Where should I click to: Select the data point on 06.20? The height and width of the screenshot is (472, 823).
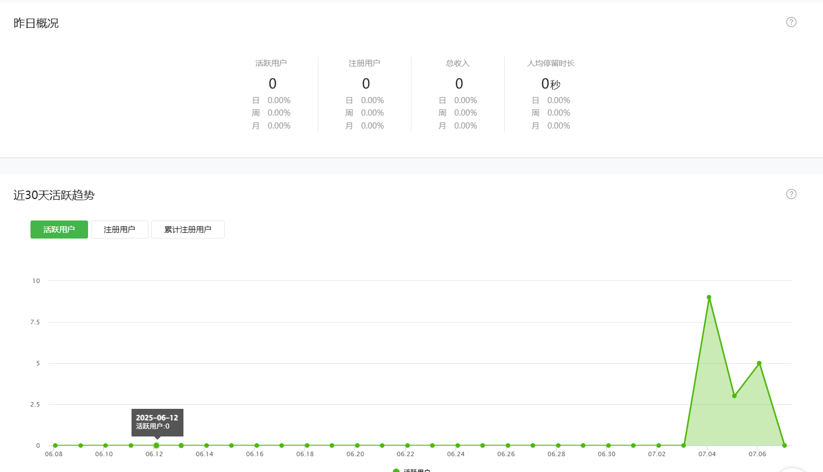(x=357, y=445)
